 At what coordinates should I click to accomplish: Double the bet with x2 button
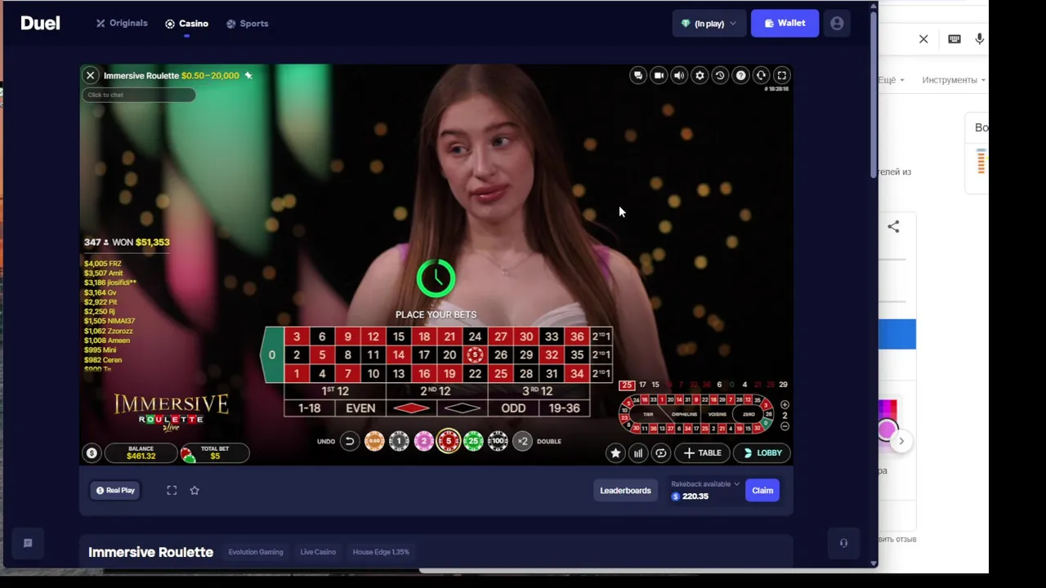523,441
